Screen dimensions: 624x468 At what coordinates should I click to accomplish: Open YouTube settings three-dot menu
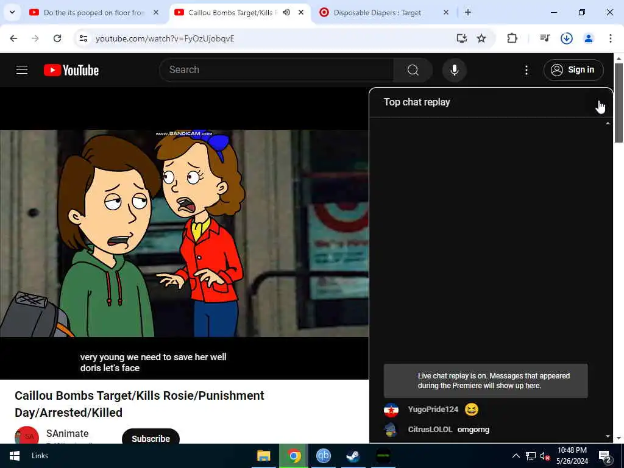tap(526, 70)
